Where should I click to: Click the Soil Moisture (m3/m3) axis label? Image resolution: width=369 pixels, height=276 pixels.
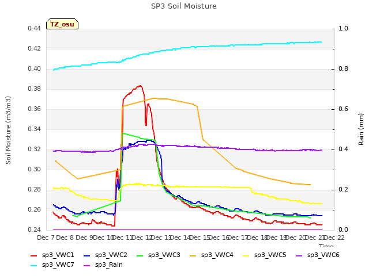click(x=8, y=130)
